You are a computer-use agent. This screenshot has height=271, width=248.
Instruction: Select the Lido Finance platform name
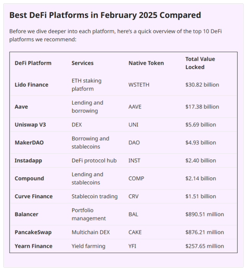pyautogui.click(x=31, y=85)
